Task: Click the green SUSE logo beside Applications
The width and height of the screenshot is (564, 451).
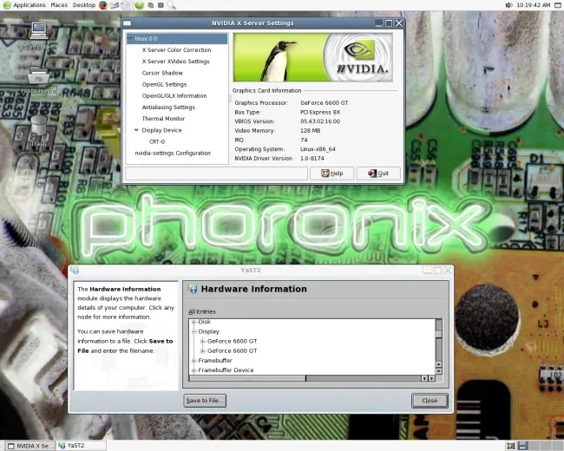Action: (7, 5)
